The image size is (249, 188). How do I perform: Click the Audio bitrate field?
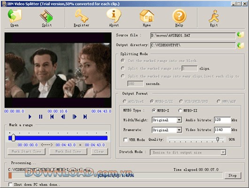coord(222,120)
